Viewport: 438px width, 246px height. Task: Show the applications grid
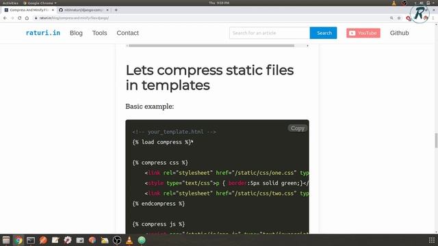(x=432, y=240)
